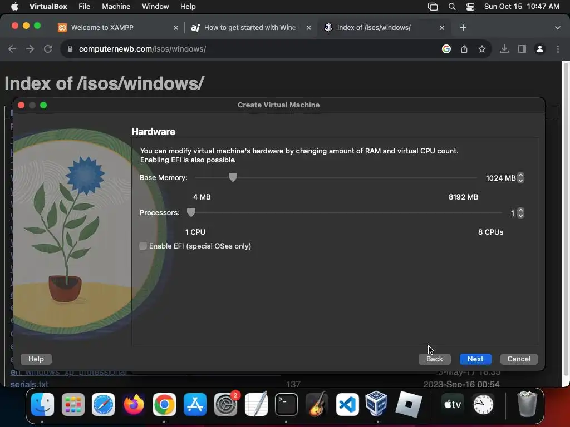Open Spotlight search in menu bar
Viewport: 570px width, 427px height.
(x=452, y=7)
